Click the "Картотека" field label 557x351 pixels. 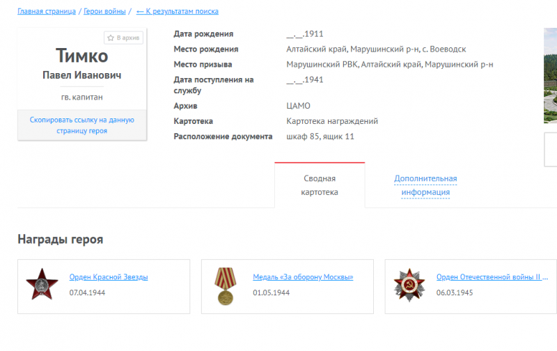point(194,121)
